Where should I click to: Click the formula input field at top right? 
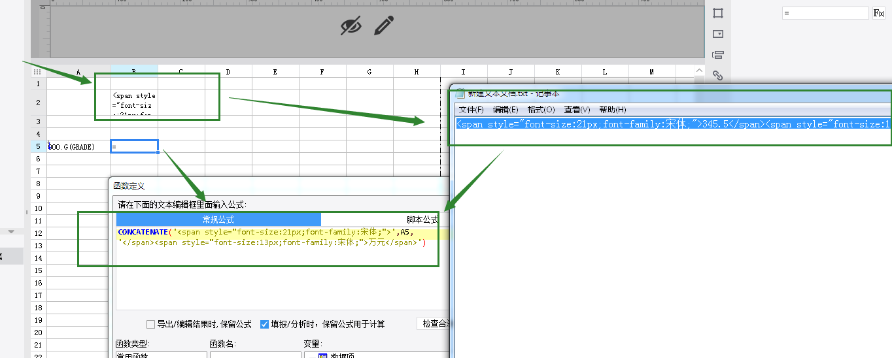(x=825, y=13)
